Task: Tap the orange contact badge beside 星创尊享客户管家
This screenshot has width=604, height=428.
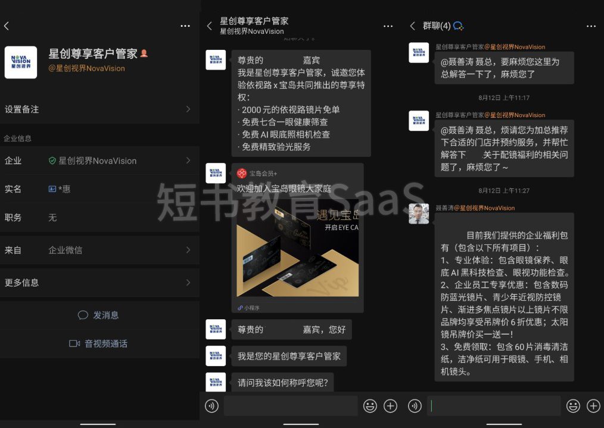Action: (144, 53)
